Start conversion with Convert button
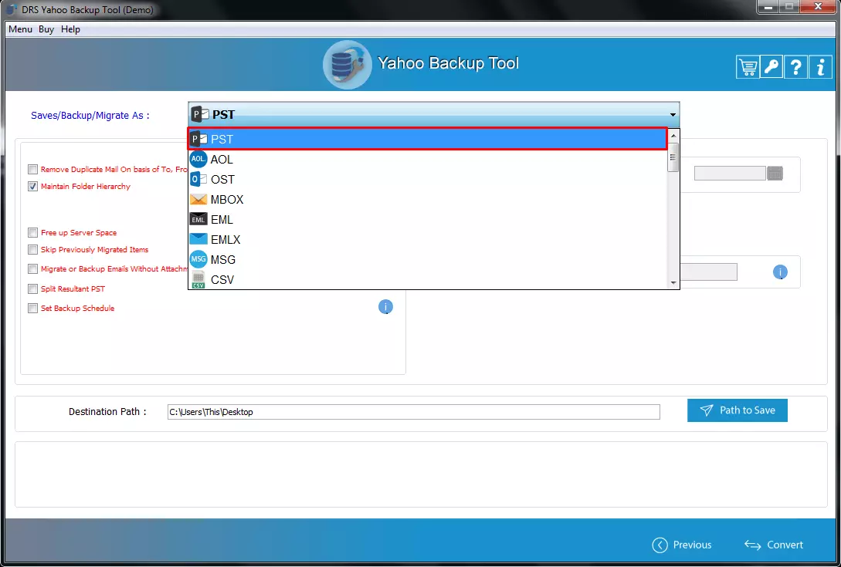Viewport: 841px width, 567px height. coord(773,545)
